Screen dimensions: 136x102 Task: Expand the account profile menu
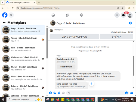[x=130, y=15]
